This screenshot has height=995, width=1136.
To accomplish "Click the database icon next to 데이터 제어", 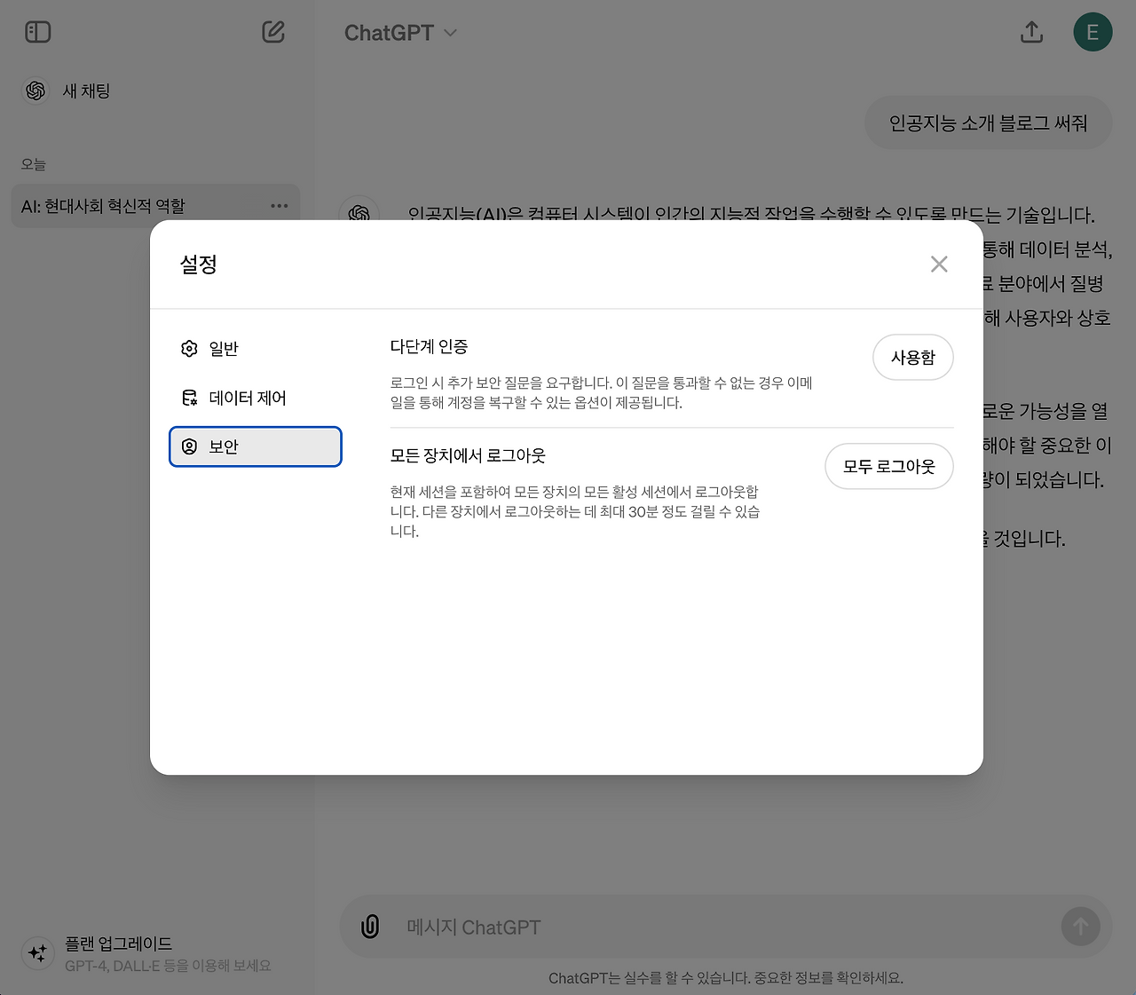I will point(189,398).
